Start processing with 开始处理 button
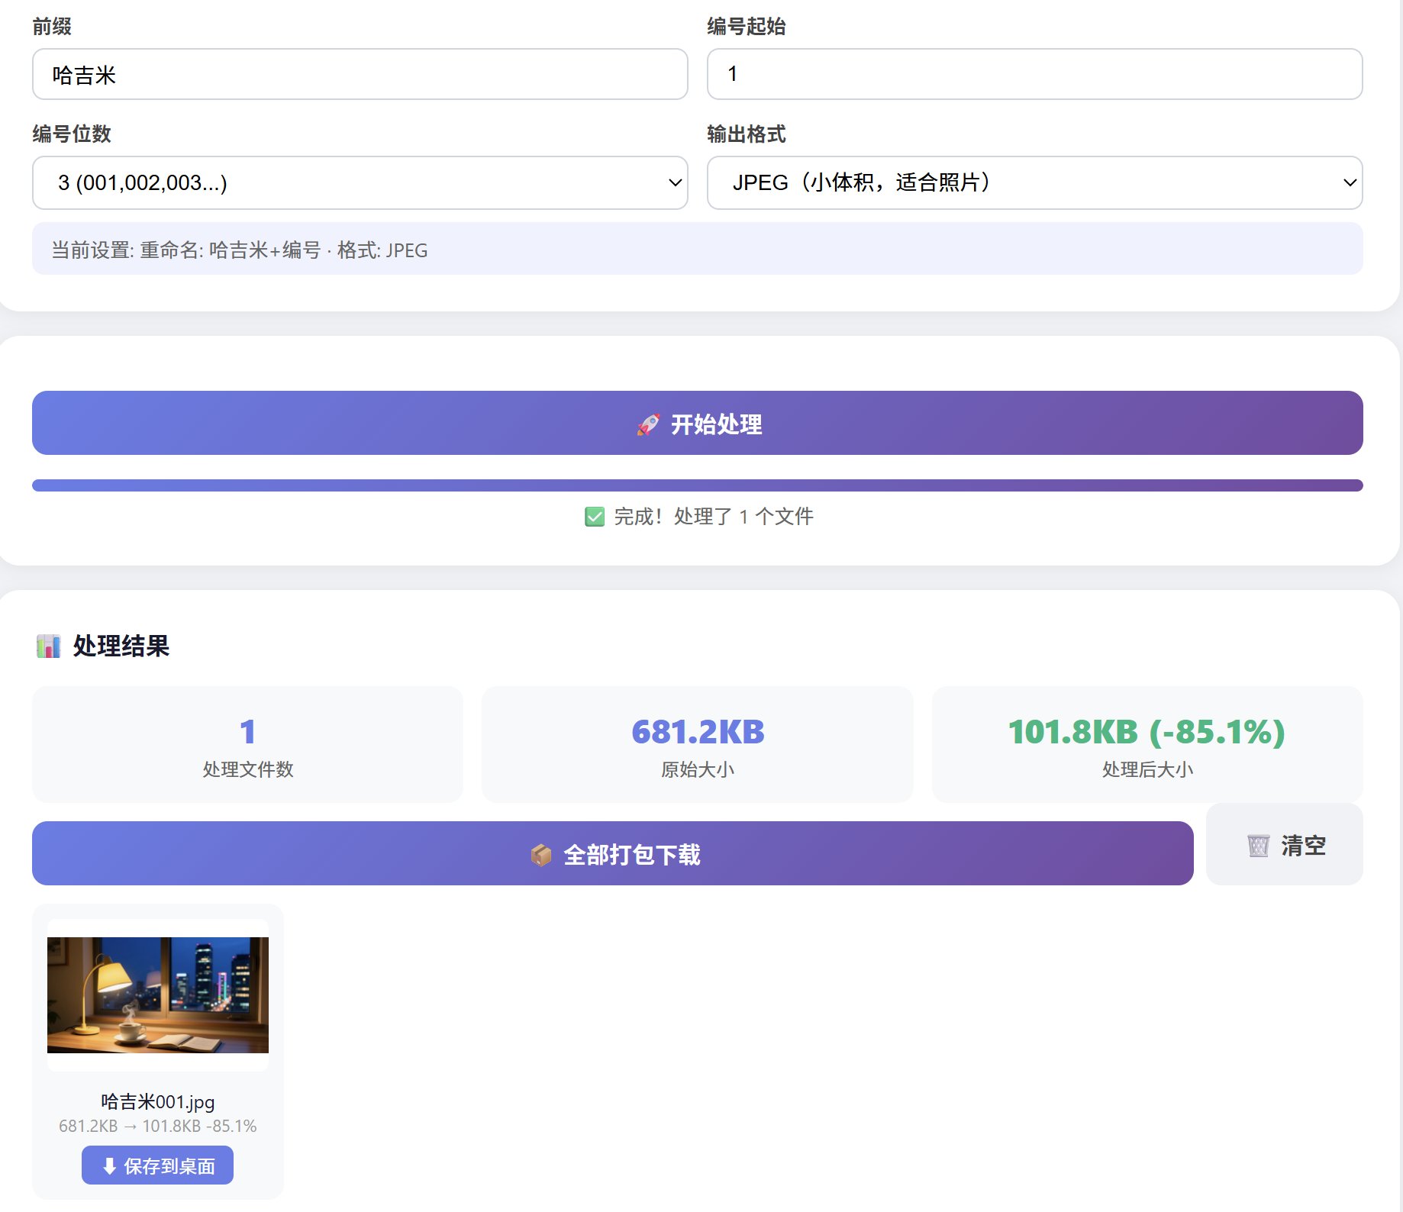Image resolution: width=1403 pixels, height=1212 pixels. 697,423
